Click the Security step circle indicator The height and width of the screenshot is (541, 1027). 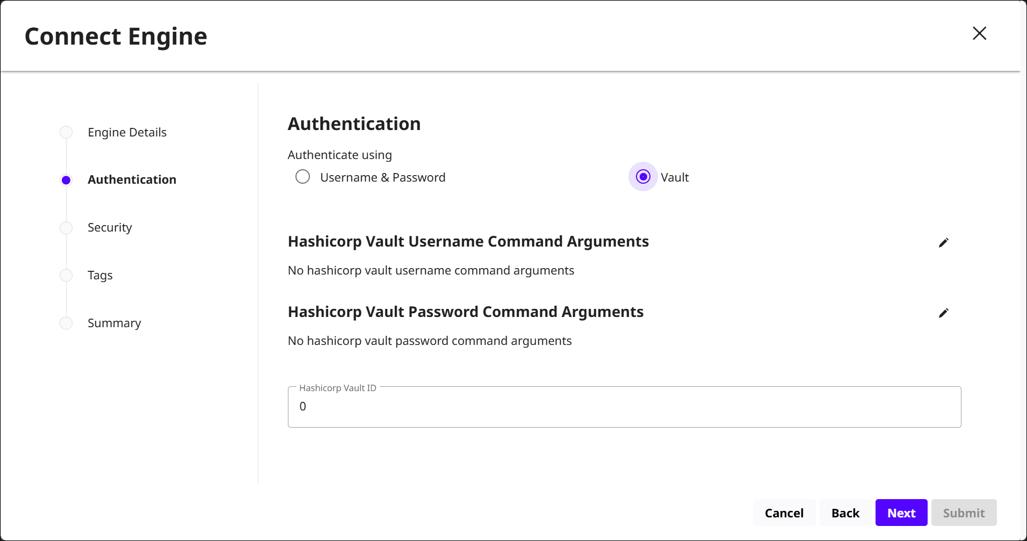(66, 228)
